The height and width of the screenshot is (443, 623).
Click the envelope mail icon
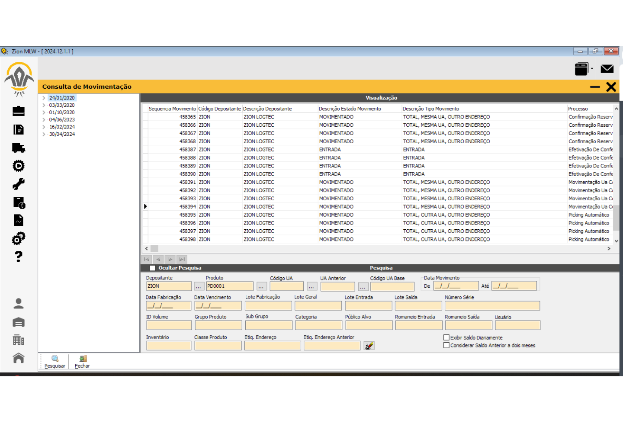(x=607, y=69)
